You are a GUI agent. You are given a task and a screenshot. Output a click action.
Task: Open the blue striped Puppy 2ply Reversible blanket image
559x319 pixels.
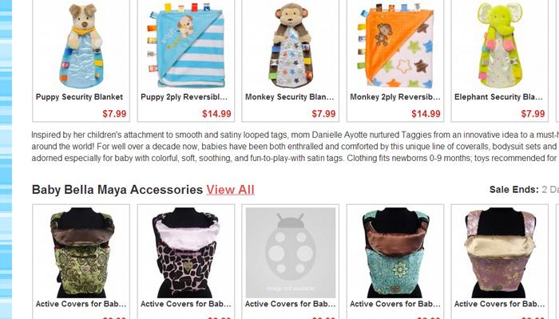(186, 45)
